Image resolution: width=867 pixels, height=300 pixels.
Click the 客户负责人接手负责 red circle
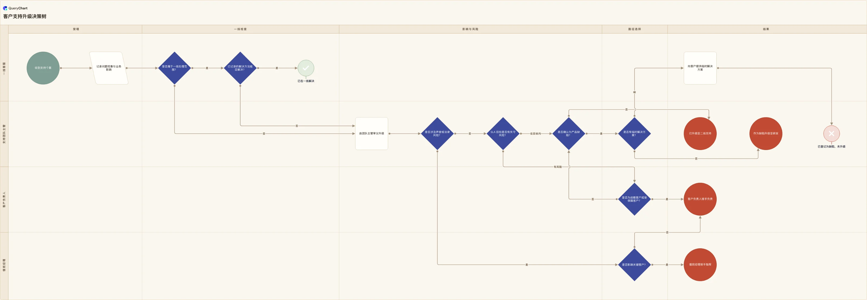point(700,199)
